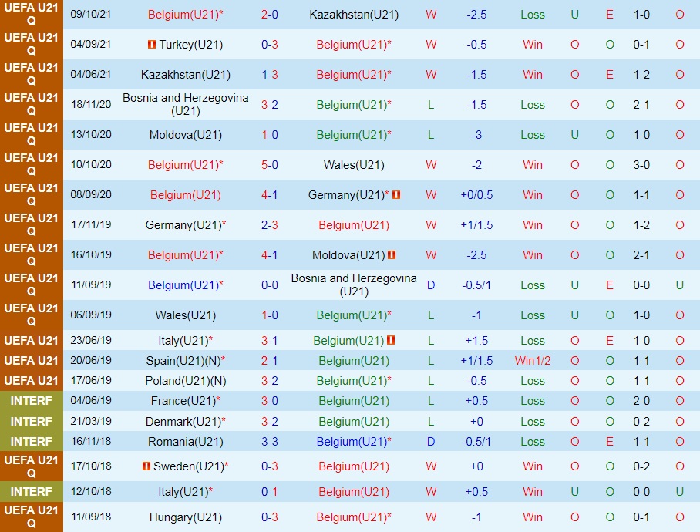The image size is (700, 532).
Task: Open Kazakhstan(U21) team in the 09/10/21 match
Action: (354, 15)
